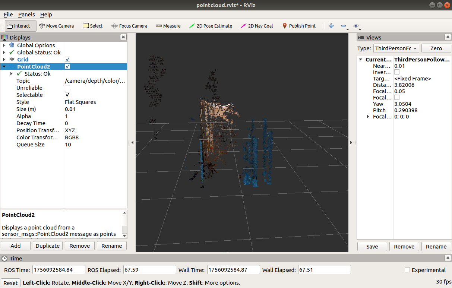Click the ROS Time field
Viewport: 452px width, 288px height.
(59, 270)
